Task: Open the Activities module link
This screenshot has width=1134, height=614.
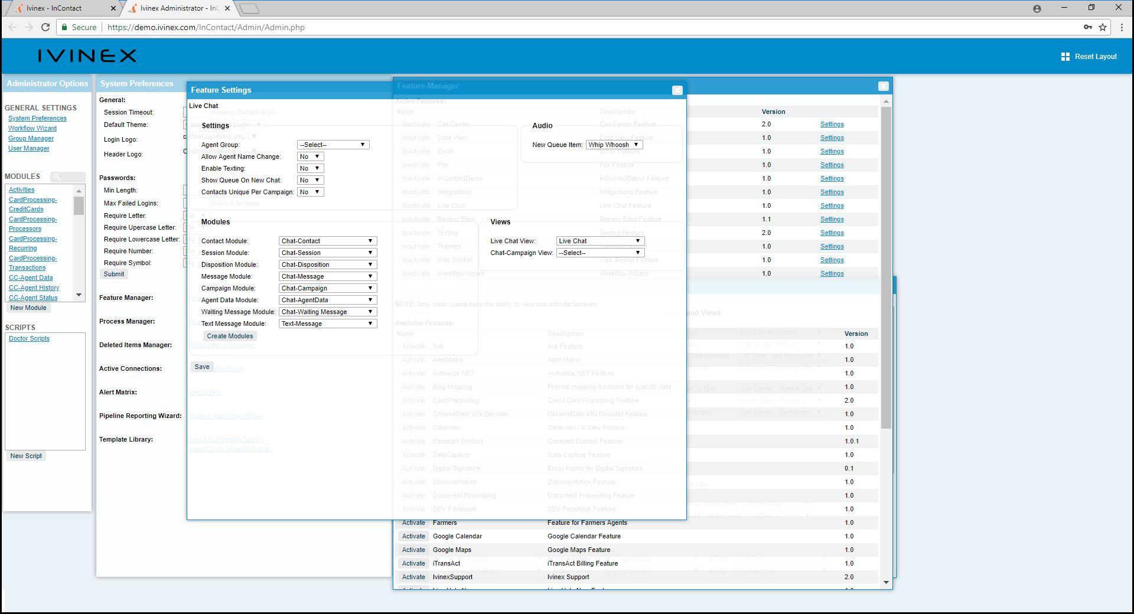Action: click(x=21, y=190)
